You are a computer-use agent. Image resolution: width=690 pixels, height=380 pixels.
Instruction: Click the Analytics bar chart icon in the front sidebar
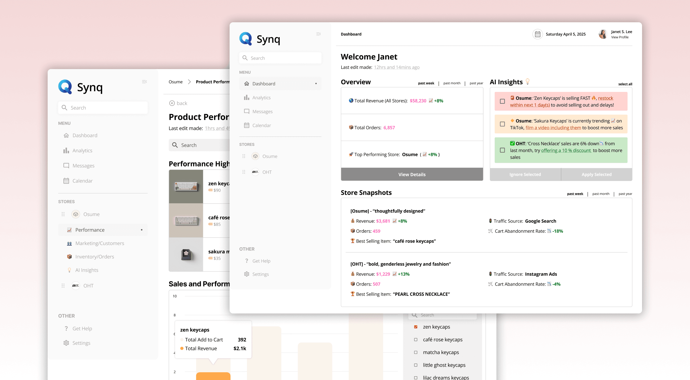click(x=247, y=97)
